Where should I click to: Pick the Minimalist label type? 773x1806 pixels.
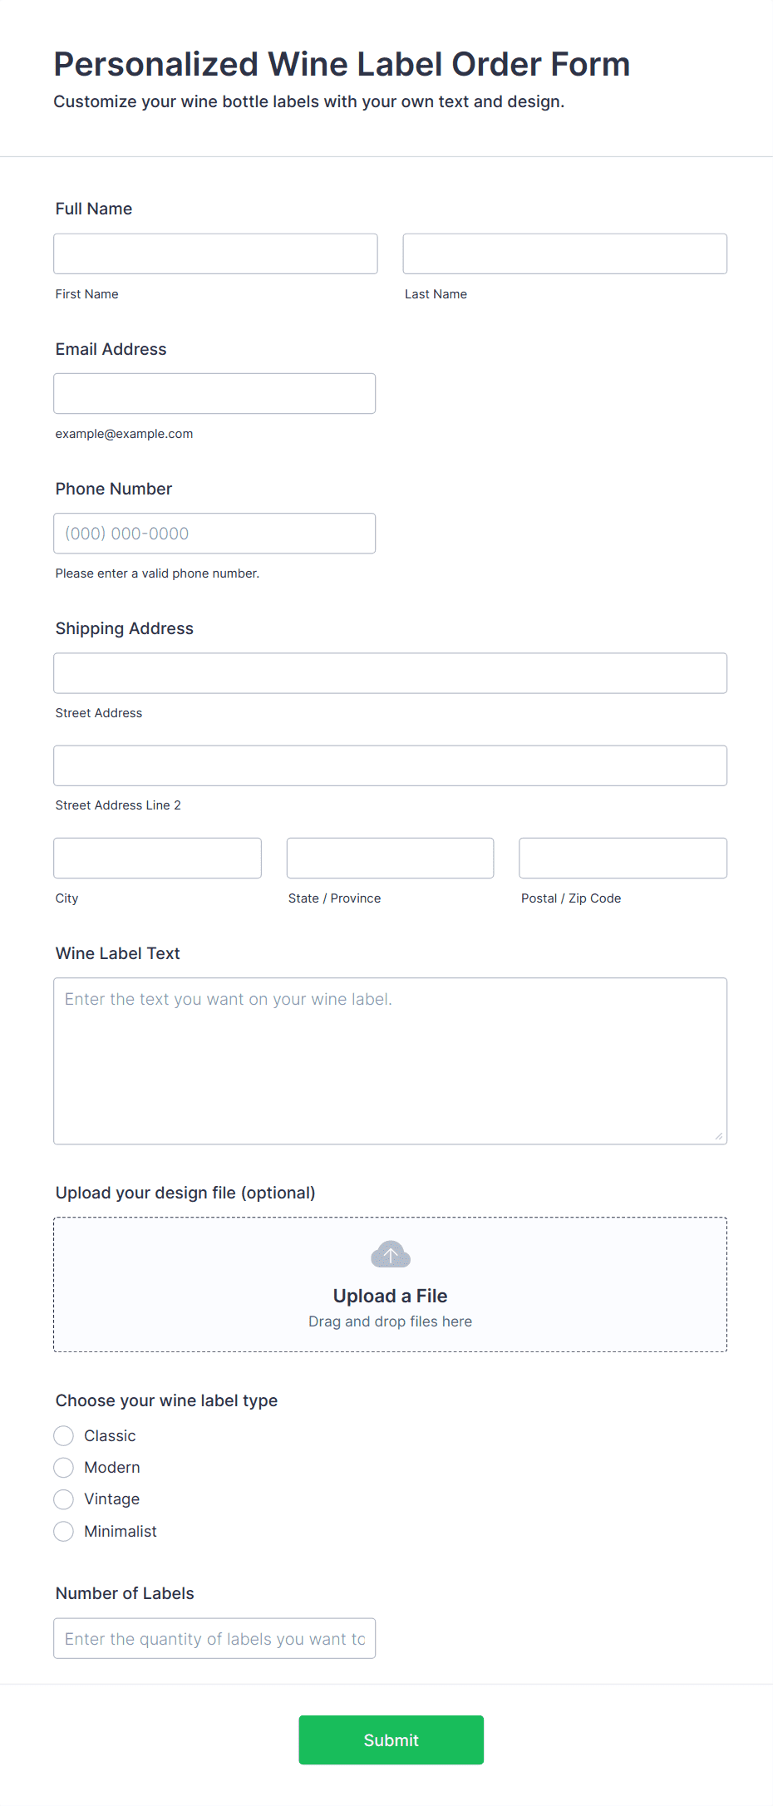tap(64, 1531)
